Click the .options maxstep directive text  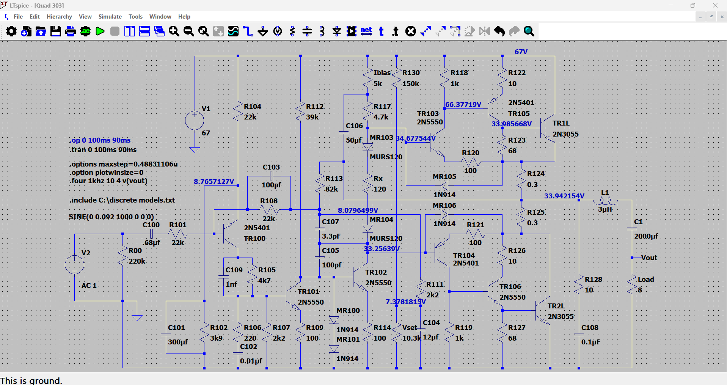pos(124,164)
